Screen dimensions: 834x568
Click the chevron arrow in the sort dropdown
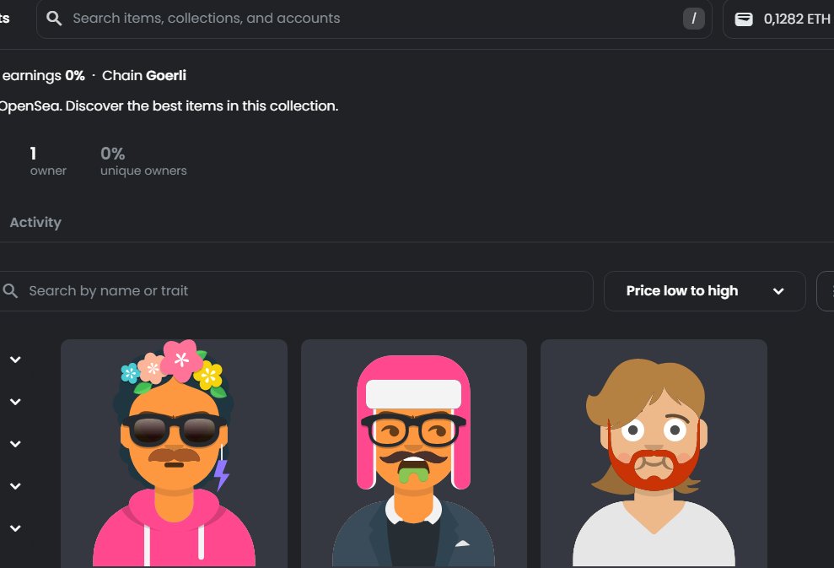[778, 291]
